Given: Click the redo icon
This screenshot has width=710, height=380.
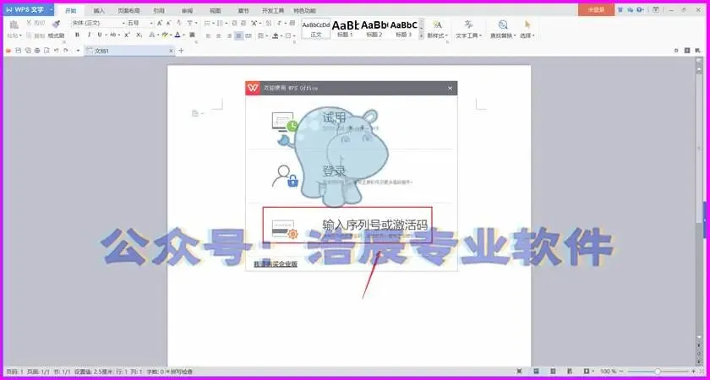Looking at the screenshot, I should pos(66,51).
